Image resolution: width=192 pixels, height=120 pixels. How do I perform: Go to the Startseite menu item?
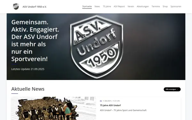click(x=87, y=6)
